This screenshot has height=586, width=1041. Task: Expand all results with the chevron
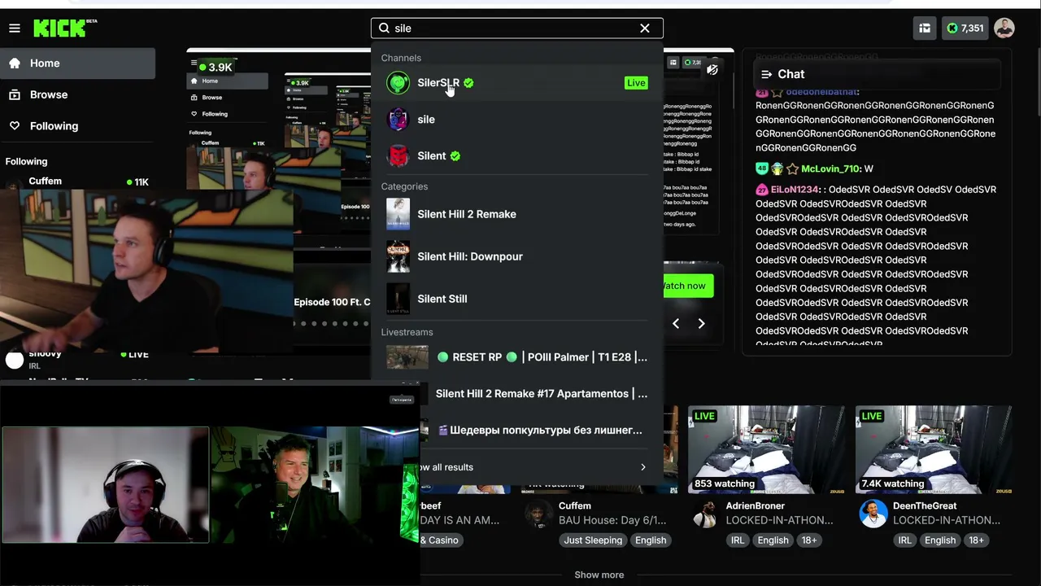point(642,467)
